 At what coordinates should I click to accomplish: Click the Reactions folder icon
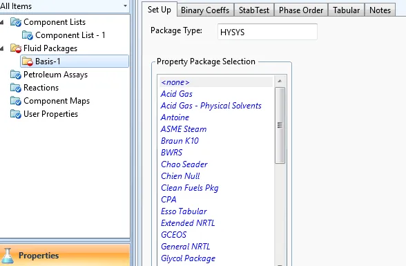click(16, 88)
